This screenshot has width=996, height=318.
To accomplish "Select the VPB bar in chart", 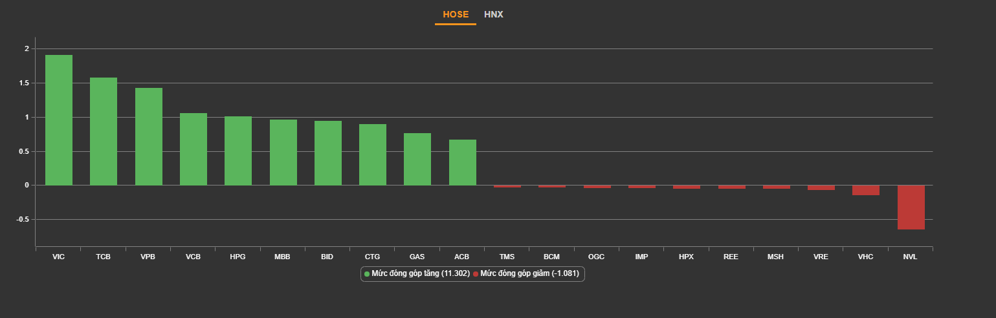I will (149, 136).
